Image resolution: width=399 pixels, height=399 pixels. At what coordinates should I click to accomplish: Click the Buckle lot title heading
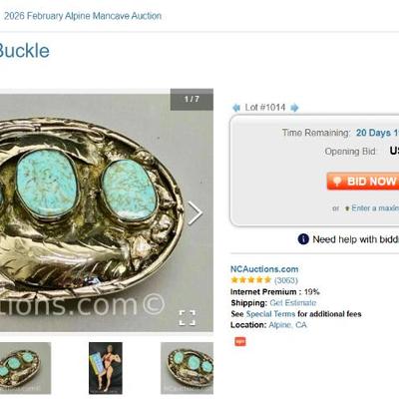24,51
